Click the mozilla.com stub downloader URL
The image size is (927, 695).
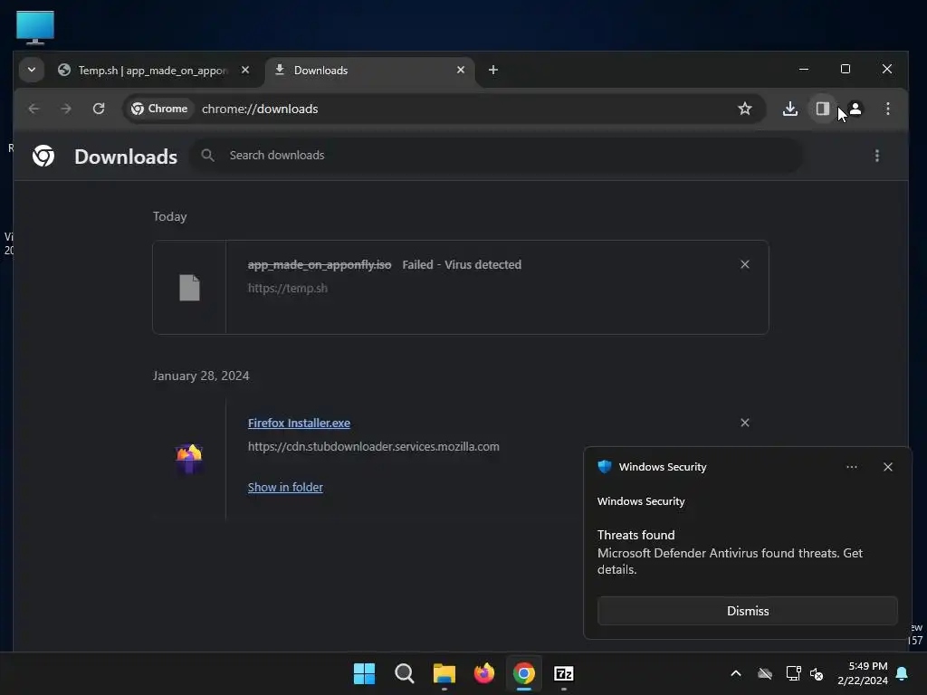coord(374,447)
